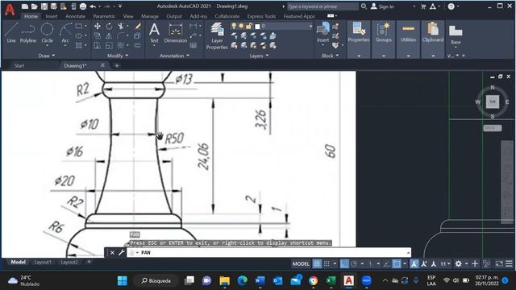Click the AutoCAD application menu logo
This screenshot has width=516, height=290.
point(10,10)
